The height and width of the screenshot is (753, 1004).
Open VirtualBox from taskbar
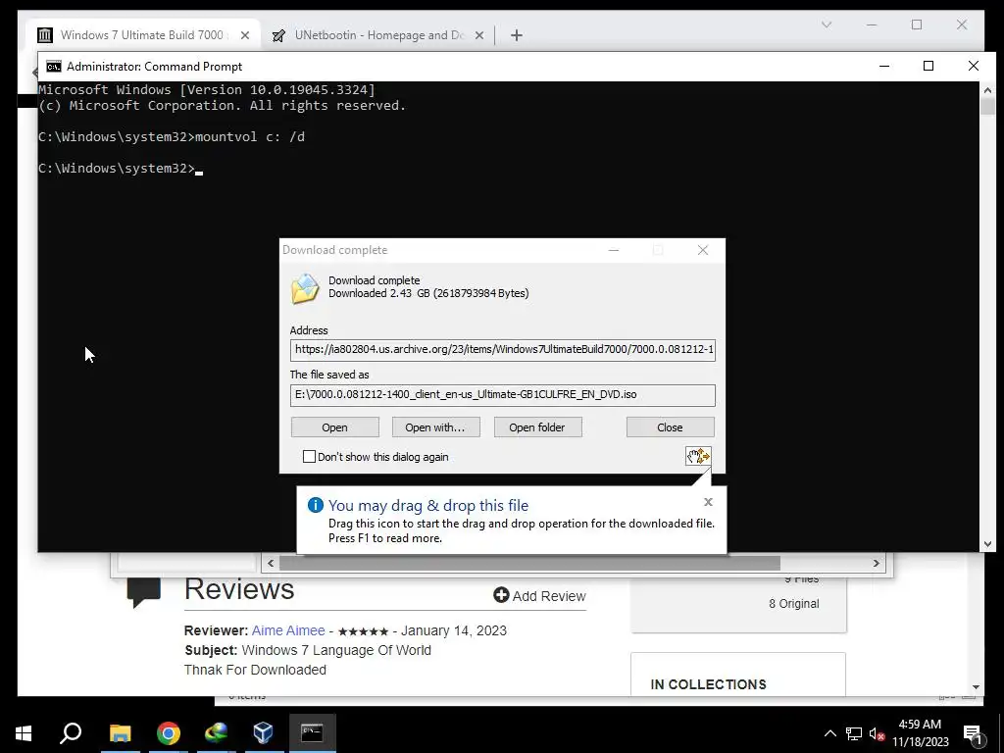(x=263, y=733)
